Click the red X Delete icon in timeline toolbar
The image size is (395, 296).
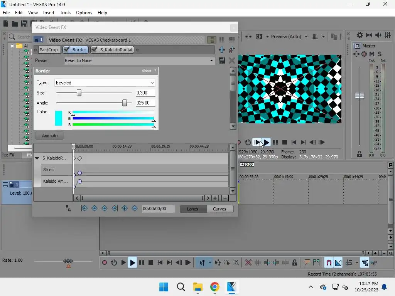click(x=248, y=263)
